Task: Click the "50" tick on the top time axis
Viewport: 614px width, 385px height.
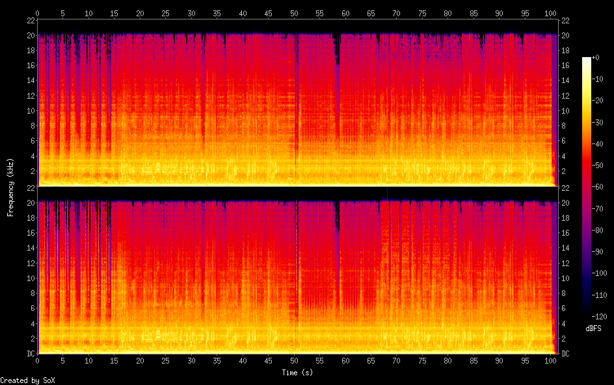Action: point(294,13)
